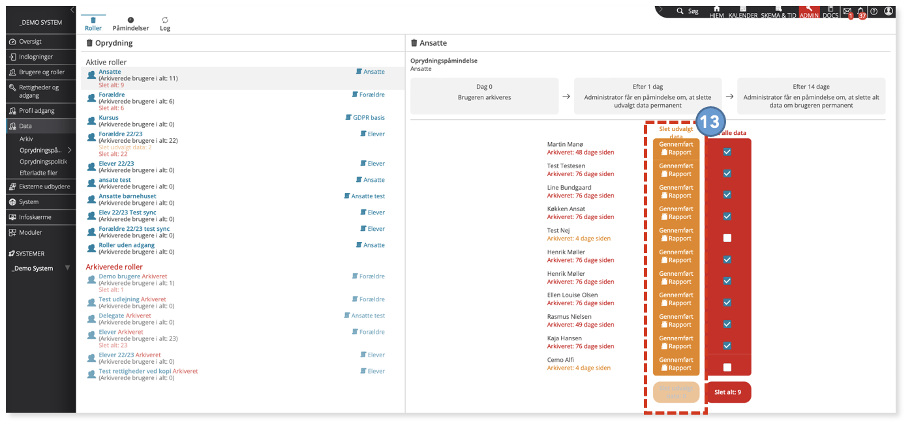Expand the top bar's left chevron
The image size is (912, 429).
click(661, 10)
